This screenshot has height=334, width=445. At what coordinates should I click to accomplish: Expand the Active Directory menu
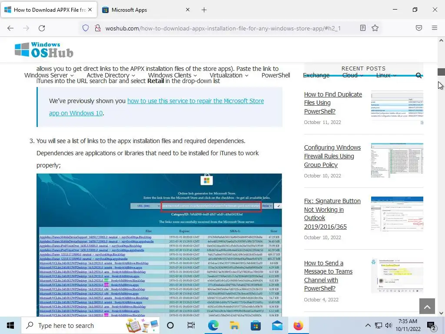[x=111, y=75]
